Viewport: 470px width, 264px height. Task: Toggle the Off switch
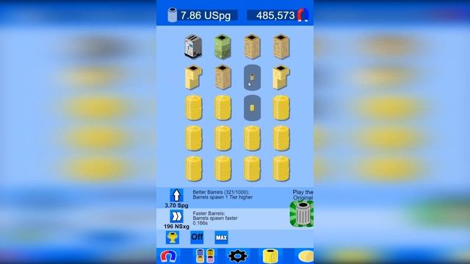tap(197, 238)
